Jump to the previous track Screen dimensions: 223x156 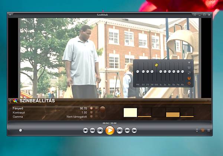(100, 130)
